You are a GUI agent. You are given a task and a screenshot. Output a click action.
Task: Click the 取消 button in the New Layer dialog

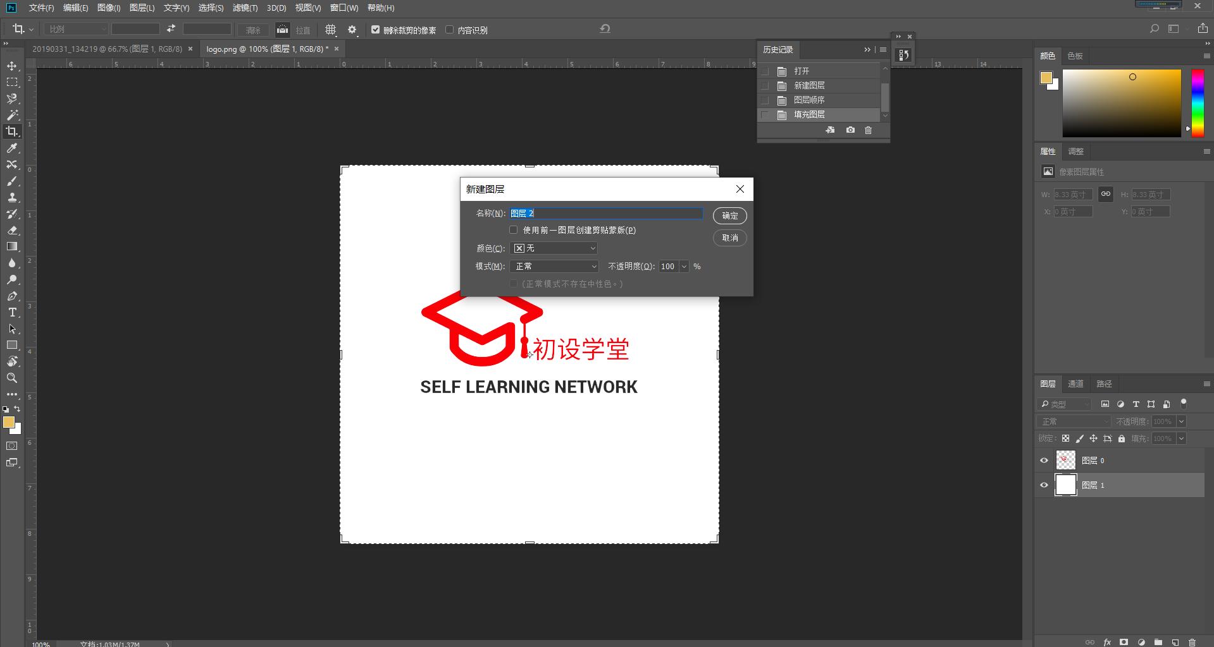[x=729, y=238]
